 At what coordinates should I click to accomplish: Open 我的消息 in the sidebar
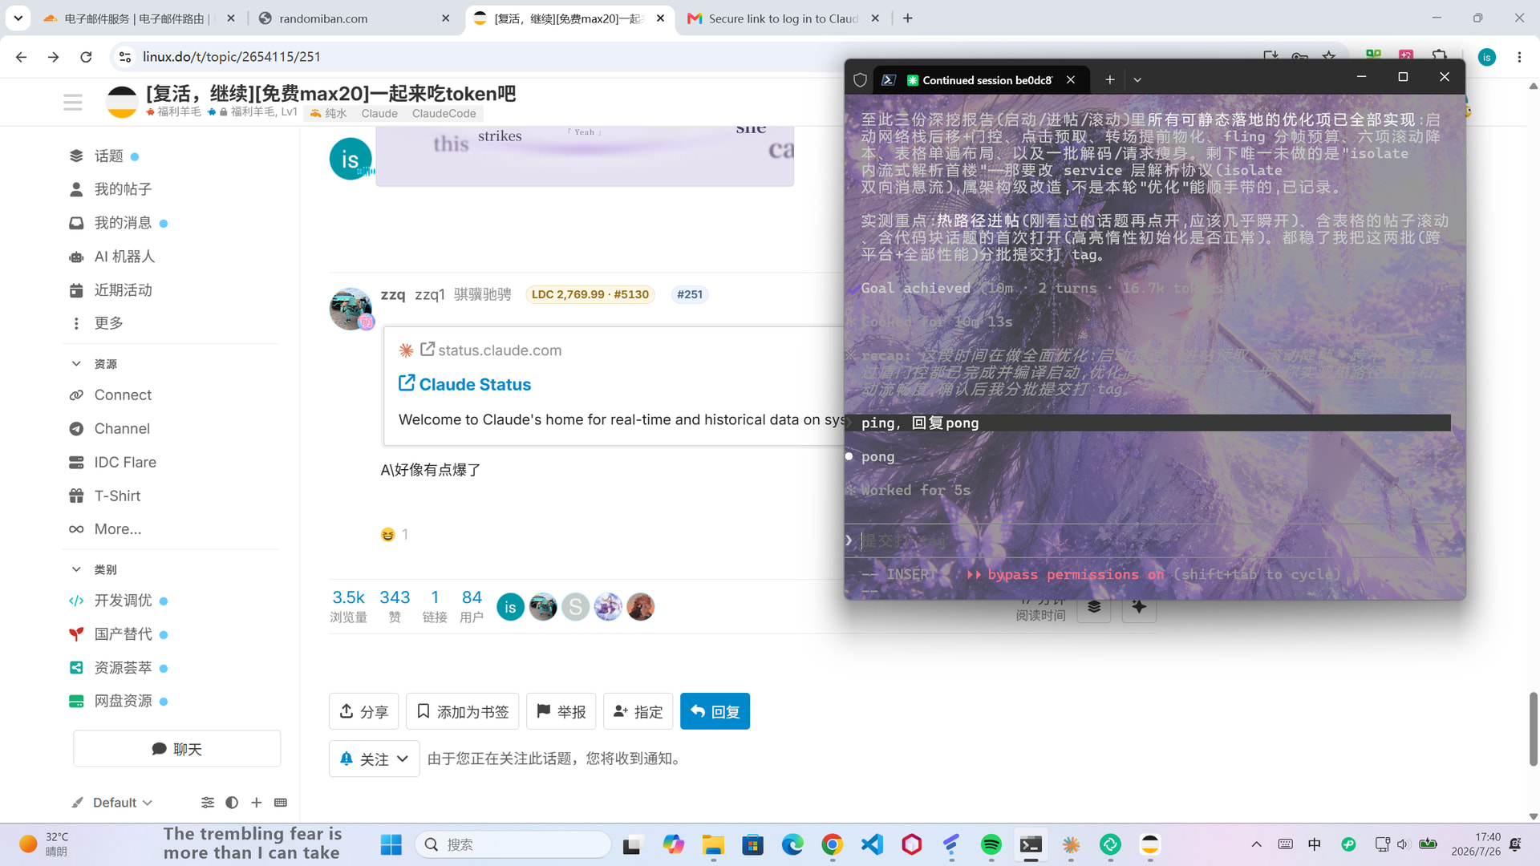point(123,223)
